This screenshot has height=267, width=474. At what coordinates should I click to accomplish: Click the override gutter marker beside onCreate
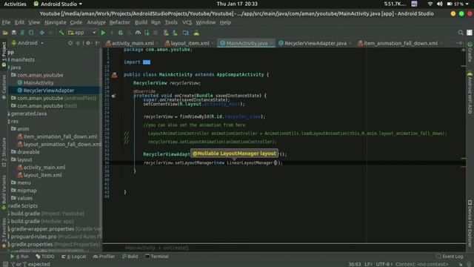[113, 96]
